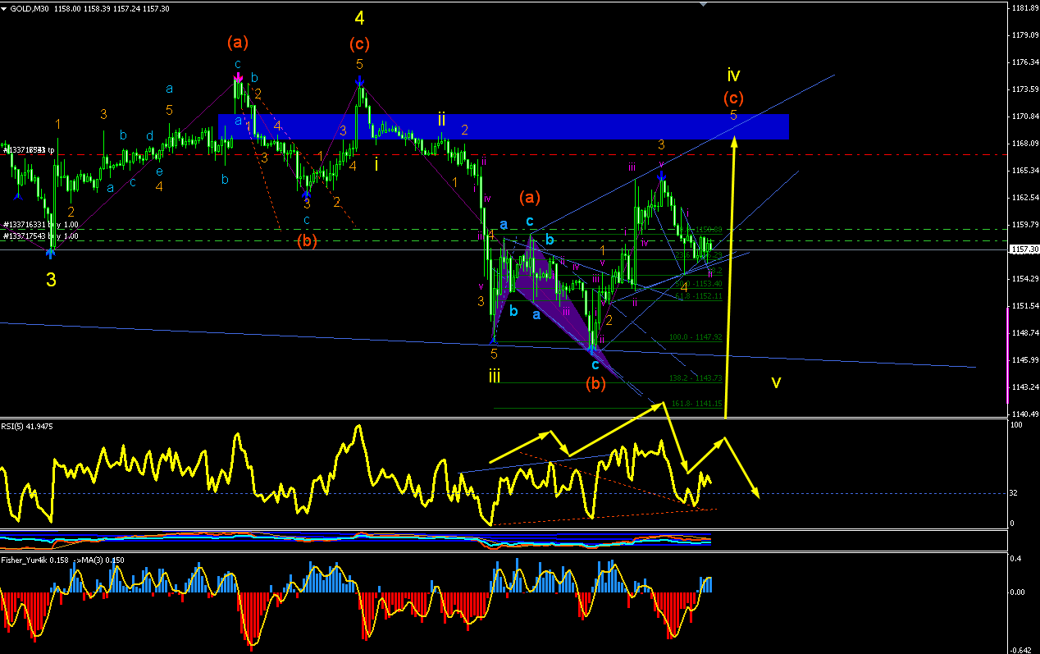
Task: Open the chart menu triangle beside GOLD,M30
Action: pyautogui.click(x=5, y=7)
